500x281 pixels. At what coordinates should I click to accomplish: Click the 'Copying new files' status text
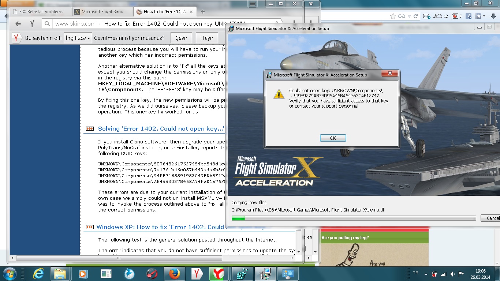click(x=249, y=203)
